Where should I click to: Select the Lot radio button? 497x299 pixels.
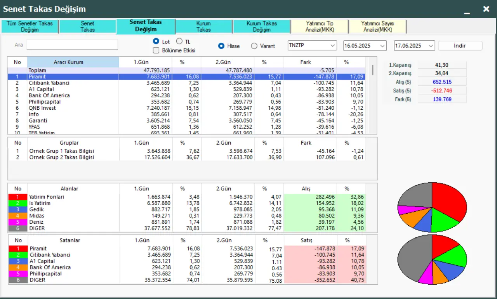[156, 41]
